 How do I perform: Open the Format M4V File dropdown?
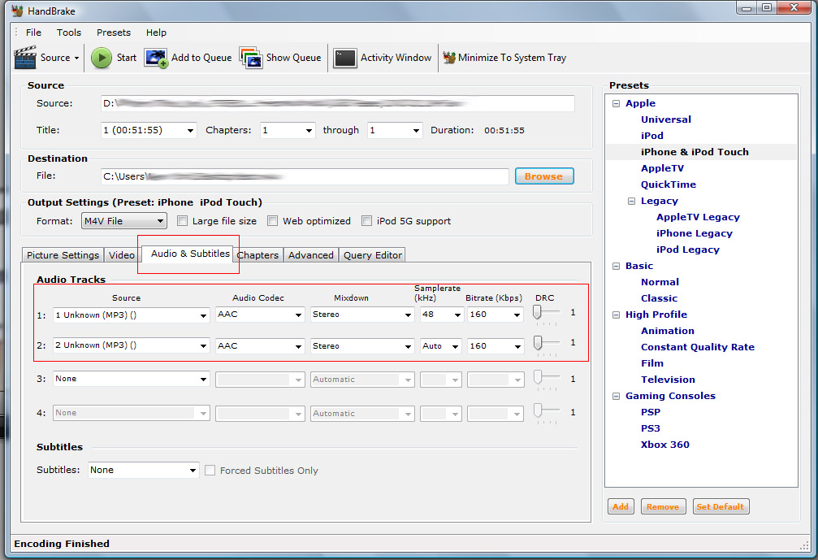[x=124, y=221]
